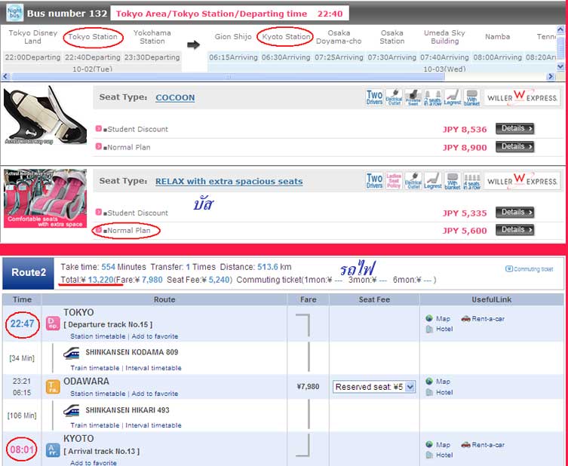The height and width of the screenshot is (466, 568).
Task: Click the Two Drivers icon in the RELAX row
Action: pyautogui.click(x=374, y=181)
